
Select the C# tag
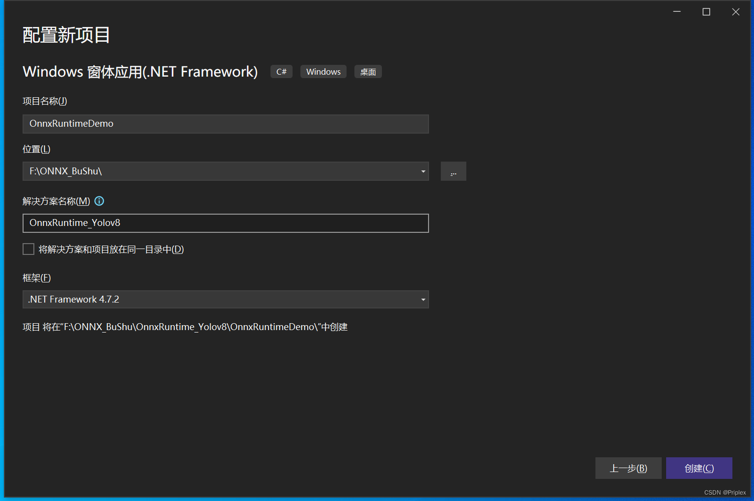click(x=281, y=72)
